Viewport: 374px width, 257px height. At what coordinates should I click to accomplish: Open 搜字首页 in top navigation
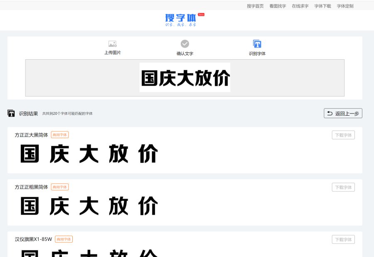(x=255, y=6)
